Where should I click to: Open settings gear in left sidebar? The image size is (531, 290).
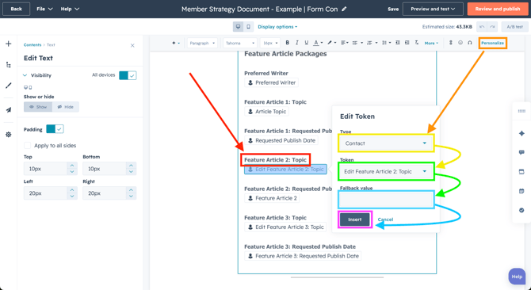(9, 135)
